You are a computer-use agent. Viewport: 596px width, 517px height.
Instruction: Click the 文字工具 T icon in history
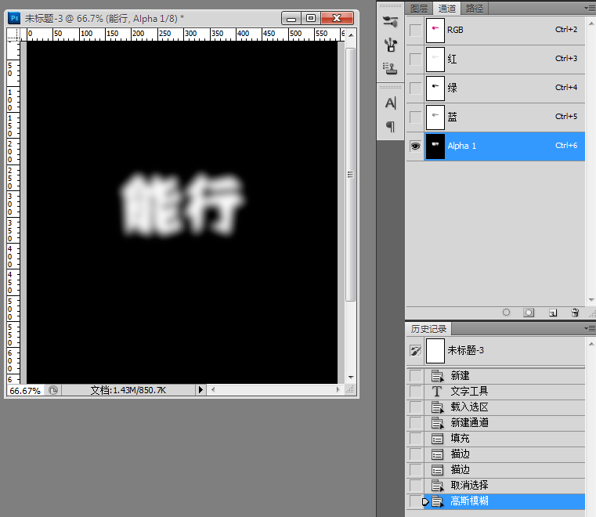(x=437, y=391)
